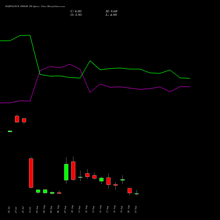
Task: Click the red candle above 17 Aug
Action: click(x=109, y=181)
